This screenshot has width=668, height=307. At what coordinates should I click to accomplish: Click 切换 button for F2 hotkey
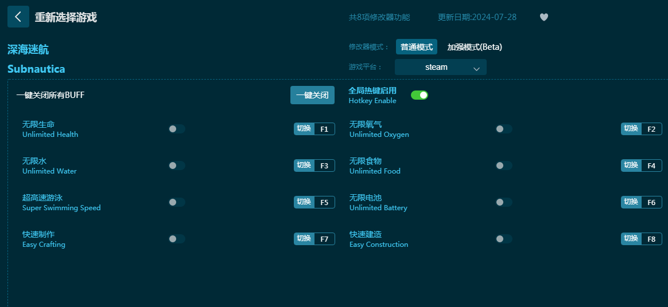[631, 129]
